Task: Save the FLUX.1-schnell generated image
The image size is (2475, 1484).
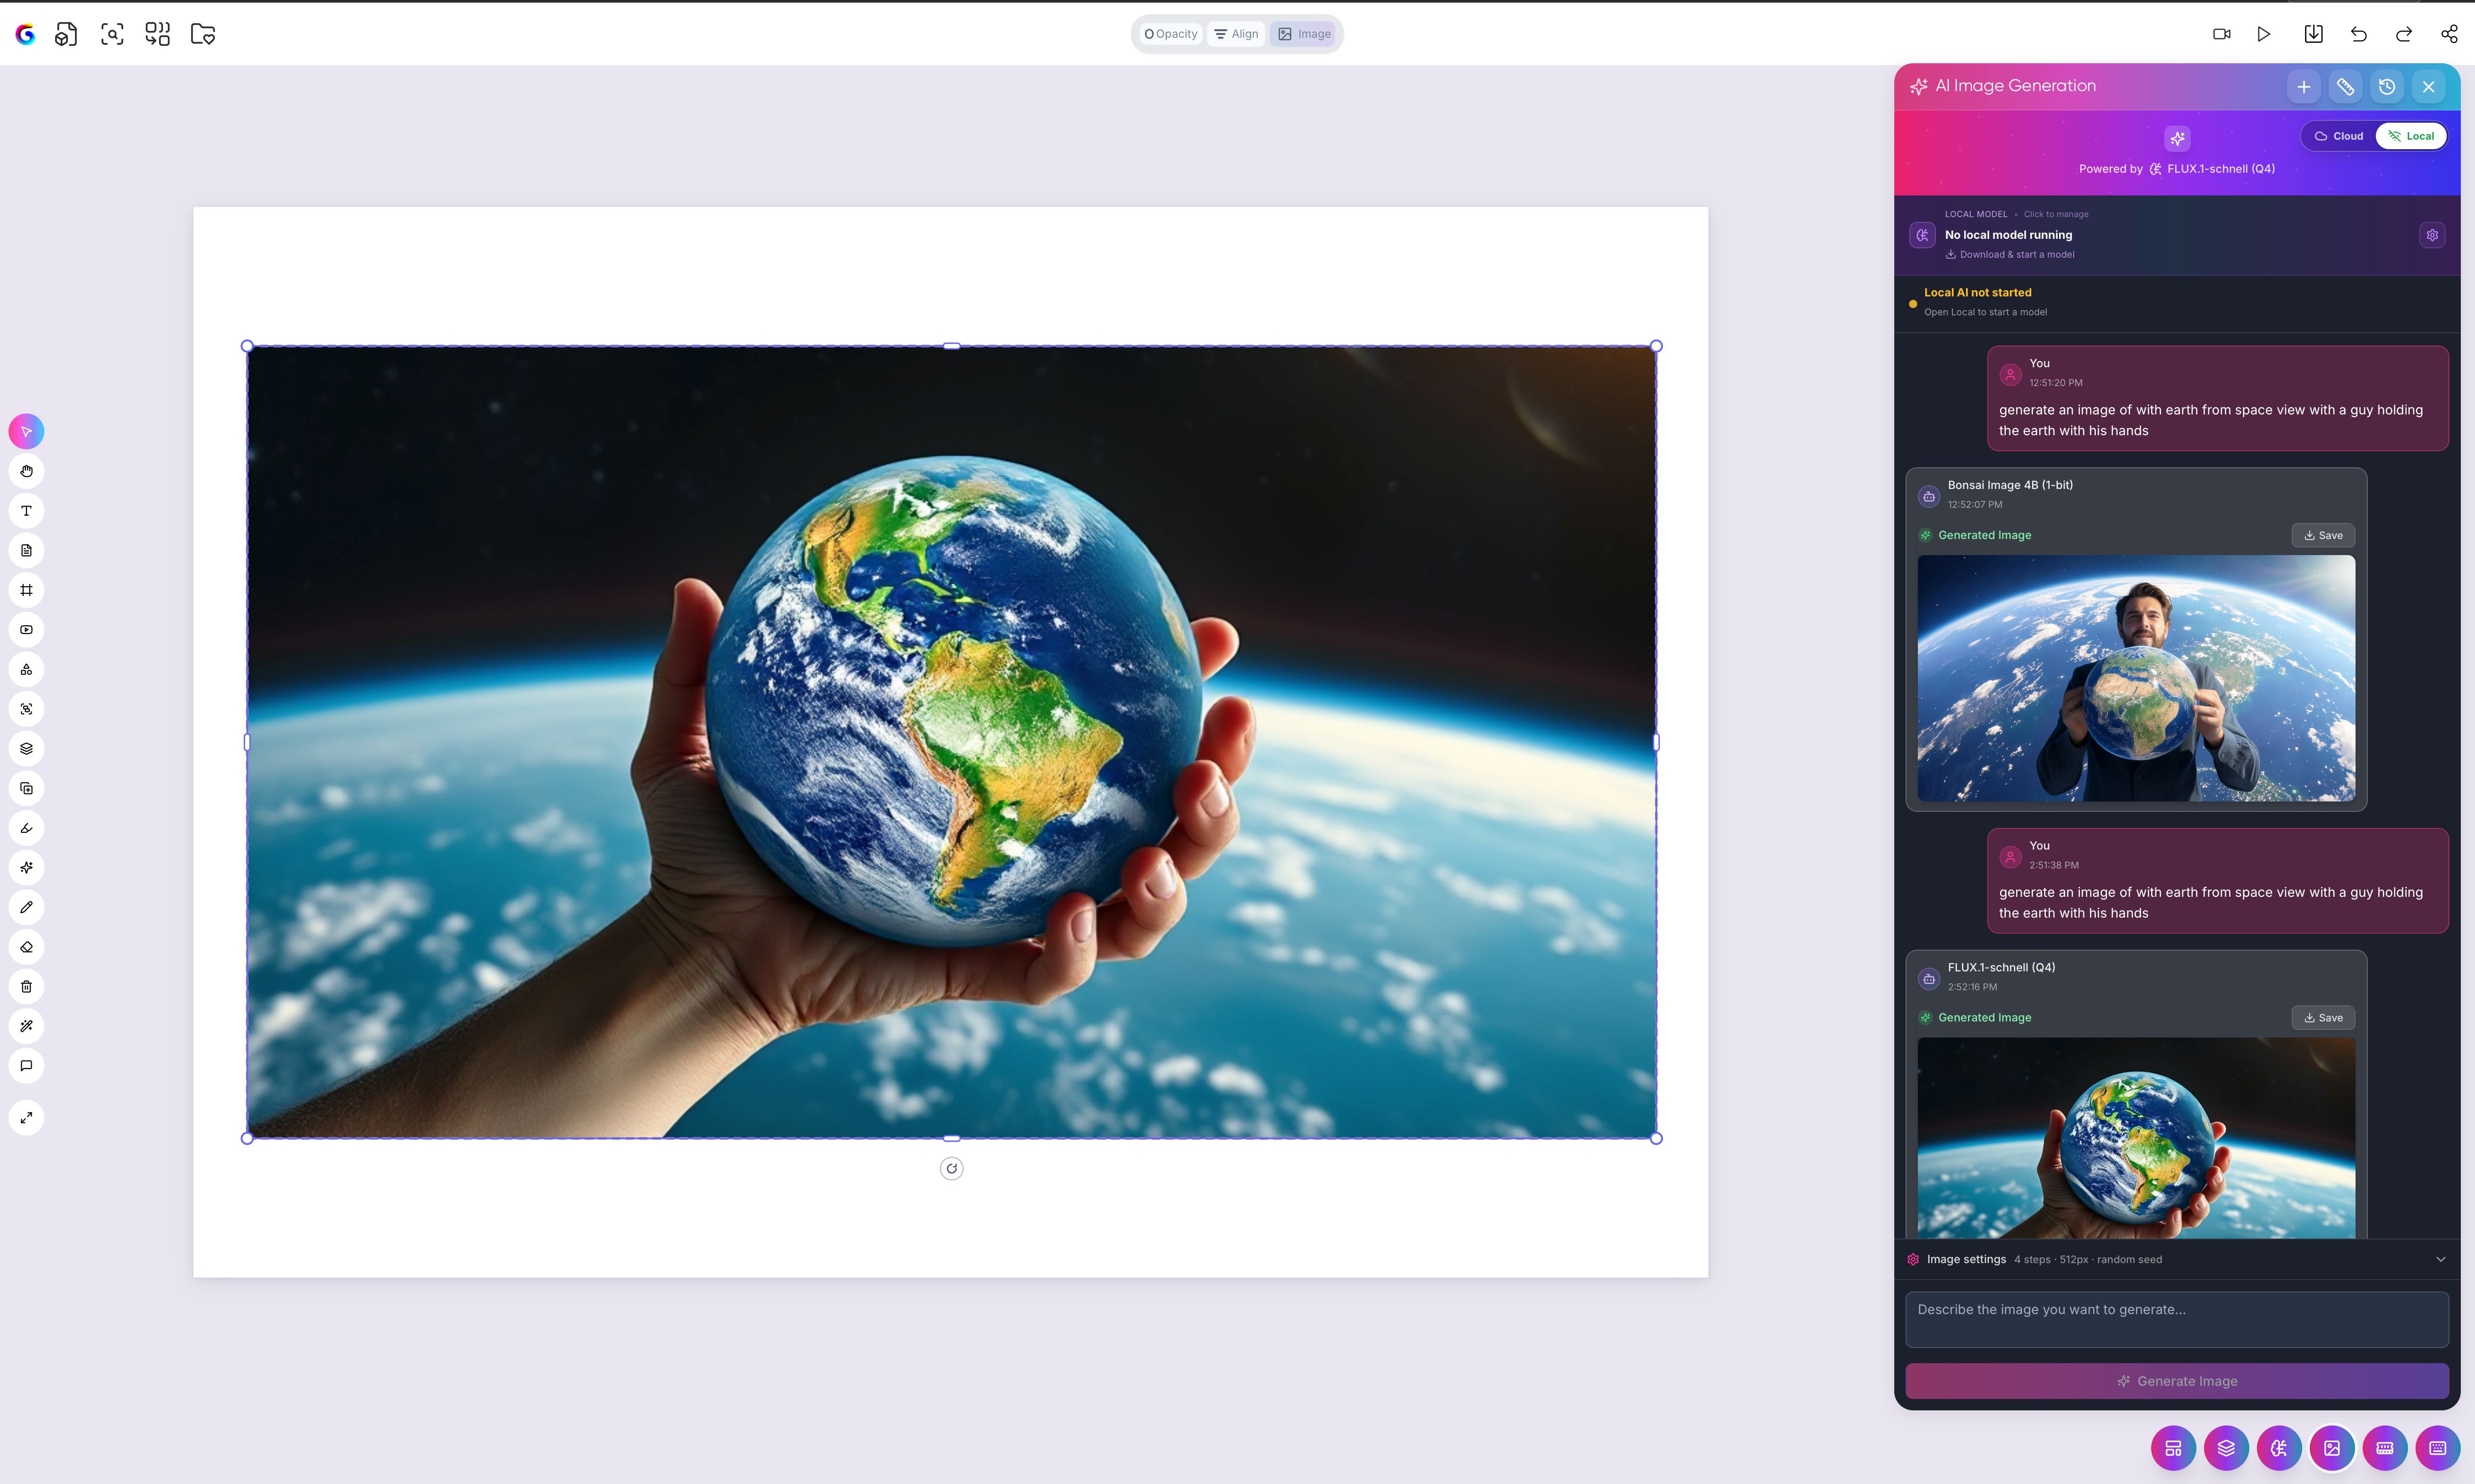Action: (x=2323, y=1018)
